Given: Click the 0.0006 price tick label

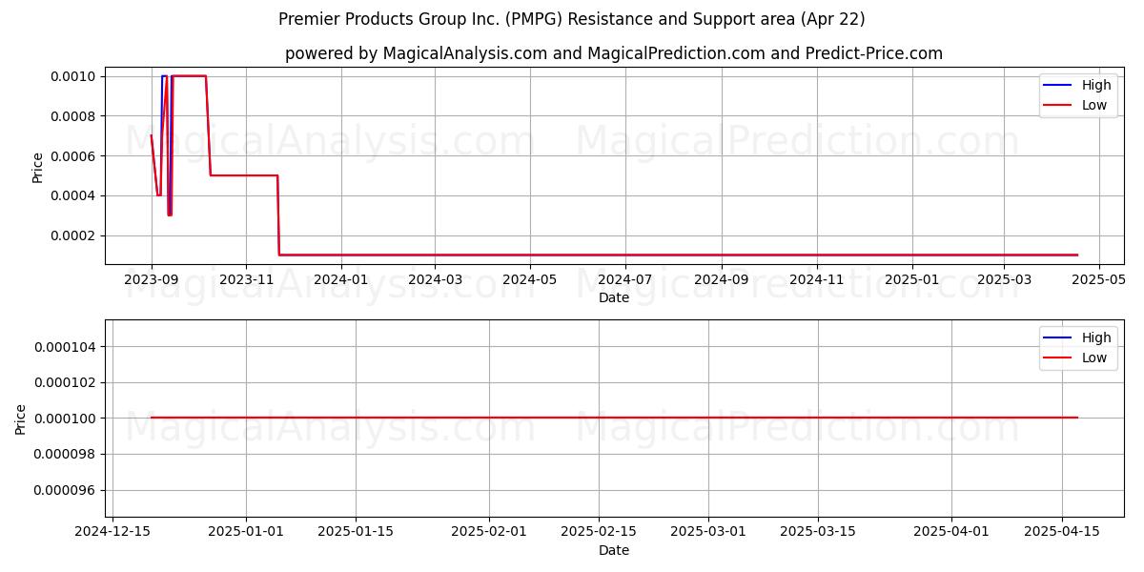Looking at the screenshot, I should [x=74, y=155].
